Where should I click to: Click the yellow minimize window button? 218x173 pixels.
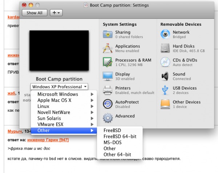point(31,5)
